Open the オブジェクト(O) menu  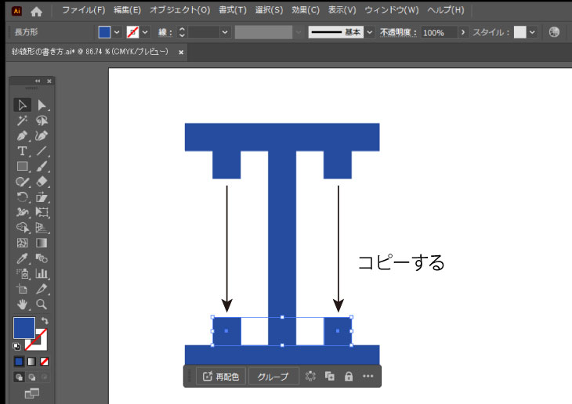(179, 10)
